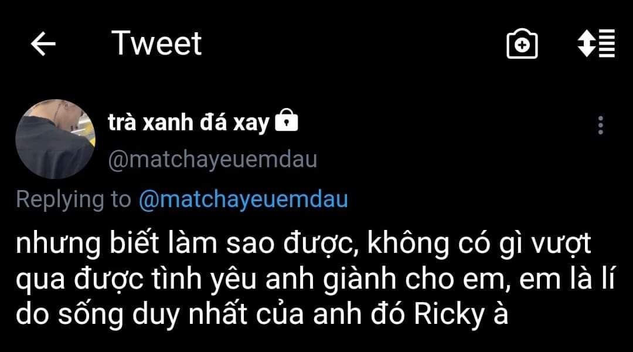Tap the word "Ricky" in the tweet
633x352 pixels.
tap(448, 315)
